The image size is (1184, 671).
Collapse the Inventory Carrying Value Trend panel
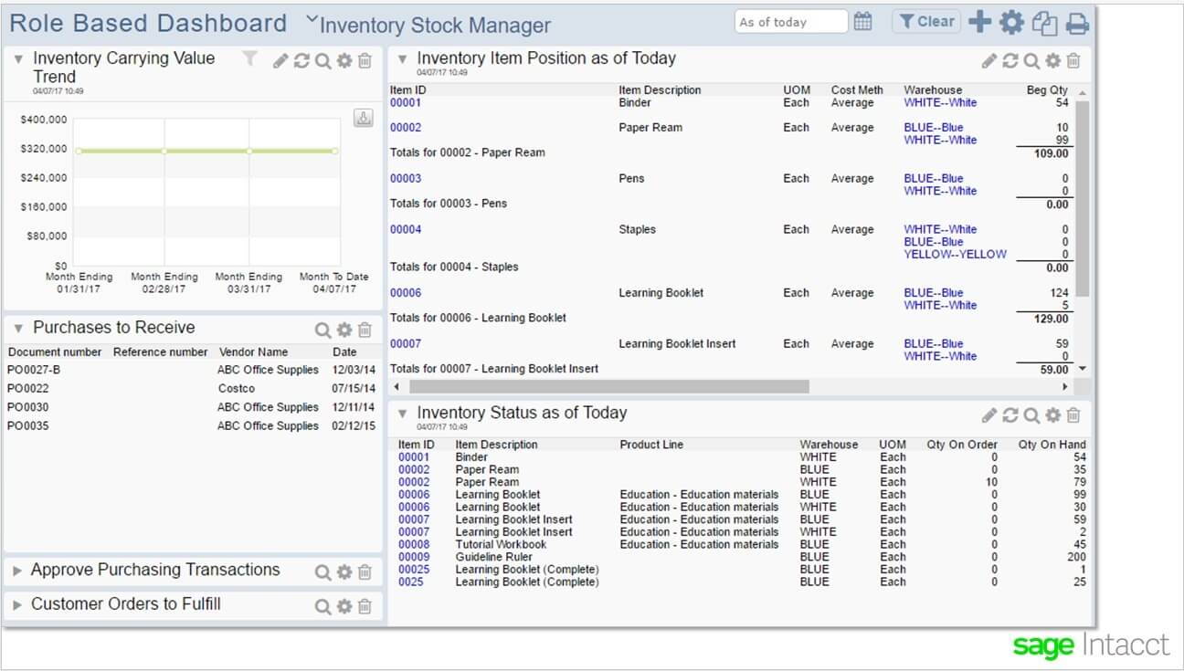pos(16,58)
